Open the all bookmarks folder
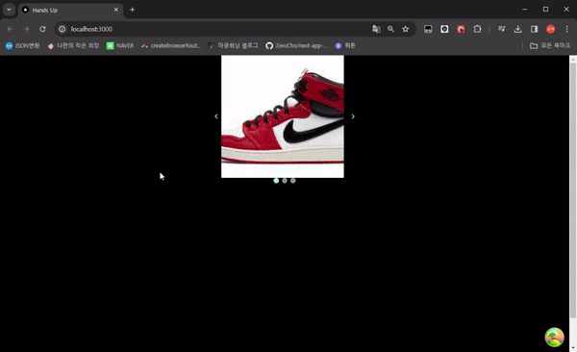This screenshot has height=352, width=577. click(x=550, y=45)
